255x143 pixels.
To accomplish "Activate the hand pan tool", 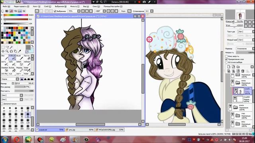I will coord(15,51).
